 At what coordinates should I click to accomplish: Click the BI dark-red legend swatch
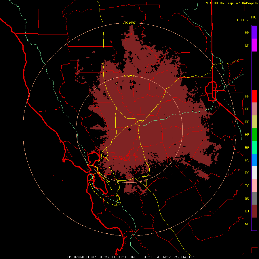(x=254, y=211)
